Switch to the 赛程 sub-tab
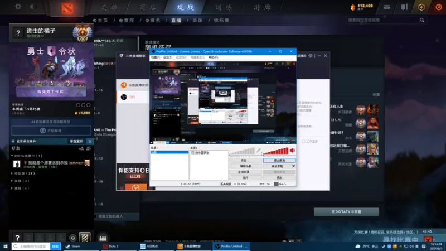446x251 pixels. [x=127, y=21]
